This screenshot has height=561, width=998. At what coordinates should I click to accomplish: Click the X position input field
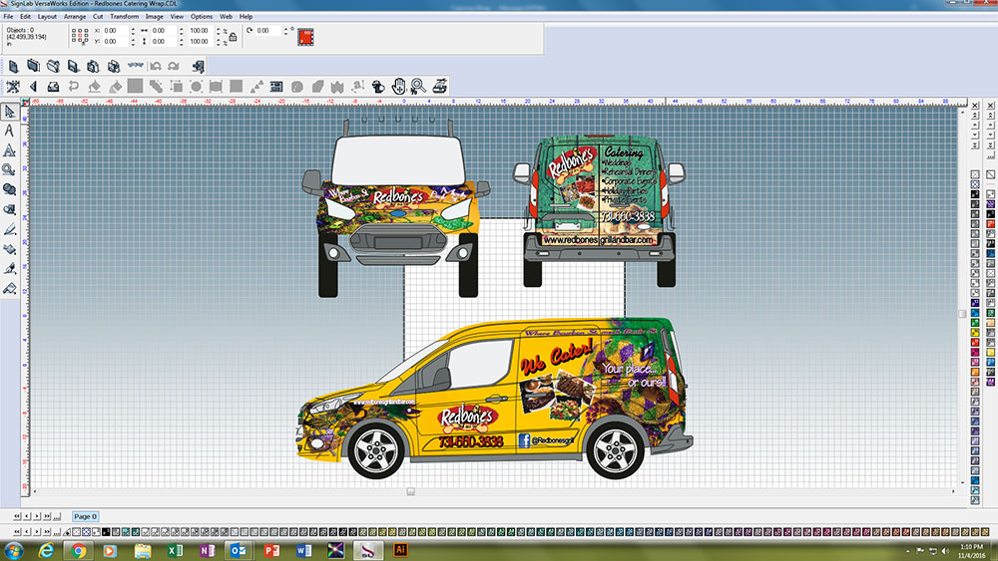point(116,31)
